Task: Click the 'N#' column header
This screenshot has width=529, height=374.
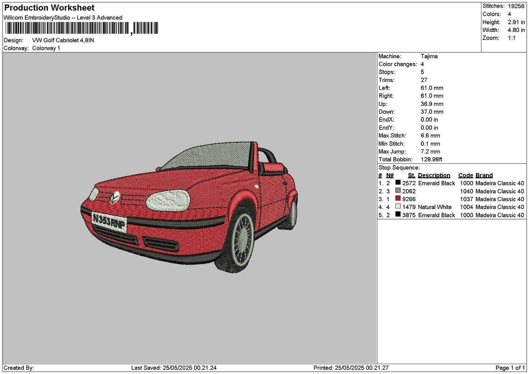Action: pyautogui.click(x=390, y=175)
